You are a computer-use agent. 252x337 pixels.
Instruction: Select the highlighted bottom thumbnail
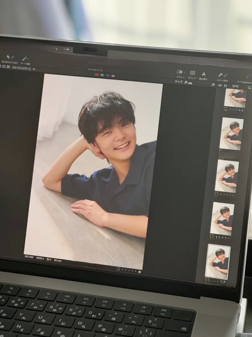point(218,261)
